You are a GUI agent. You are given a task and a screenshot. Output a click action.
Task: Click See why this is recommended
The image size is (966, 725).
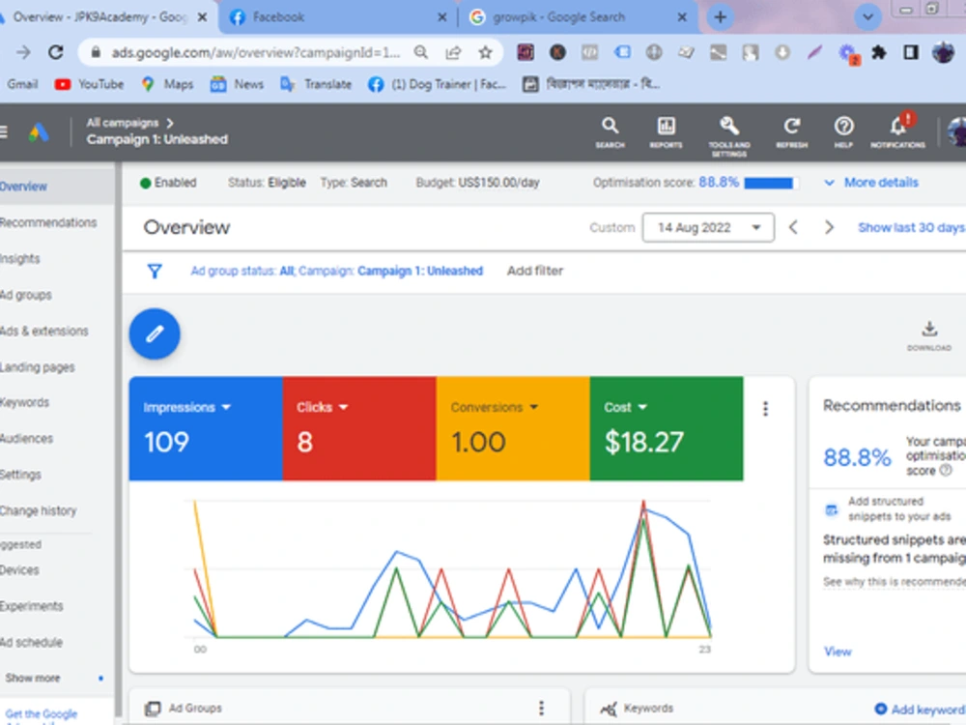coord(895,582)
